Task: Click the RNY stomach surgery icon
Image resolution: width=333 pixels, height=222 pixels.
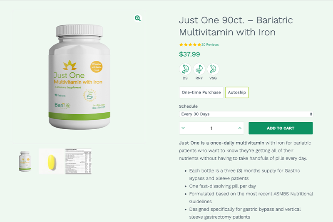Action: click(x=199, y=69)
